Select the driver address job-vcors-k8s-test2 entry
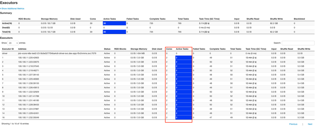The width and height of the screenshot is (315, 126). 57,54
